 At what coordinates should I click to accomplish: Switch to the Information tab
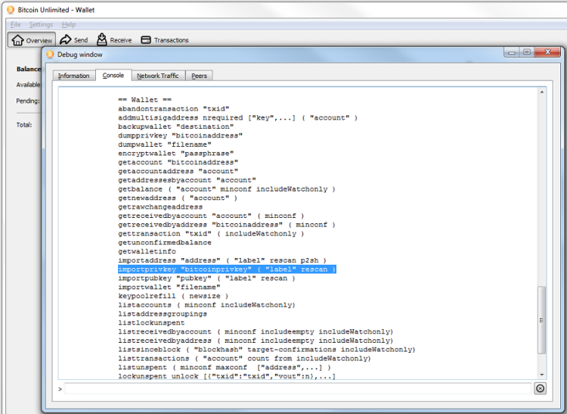tap(74, 76)
